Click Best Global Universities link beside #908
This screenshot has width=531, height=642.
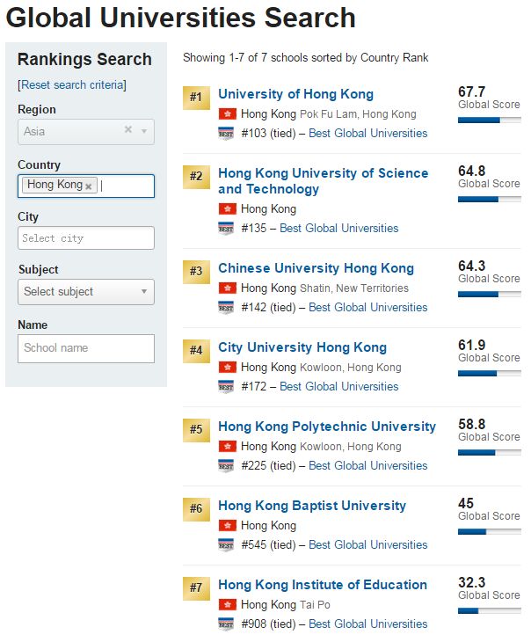click(x=367, y=624)
